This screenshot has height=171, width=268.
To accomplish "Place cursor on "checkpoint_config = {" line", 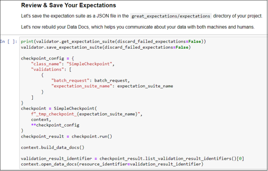I will 46,58.
